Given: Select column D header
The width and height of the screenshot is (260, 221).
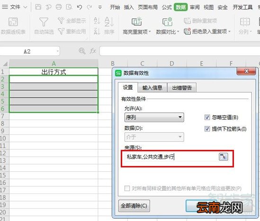Looking at the screenshot, I should click(172, 64).
